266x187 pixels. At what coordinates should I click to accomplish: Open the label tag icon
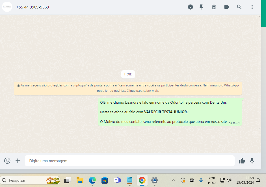click(227, 7)
